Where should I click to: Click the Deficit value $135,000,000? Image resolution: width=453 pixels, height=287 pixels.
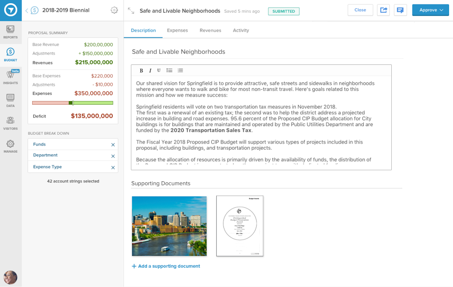point(92,116)
